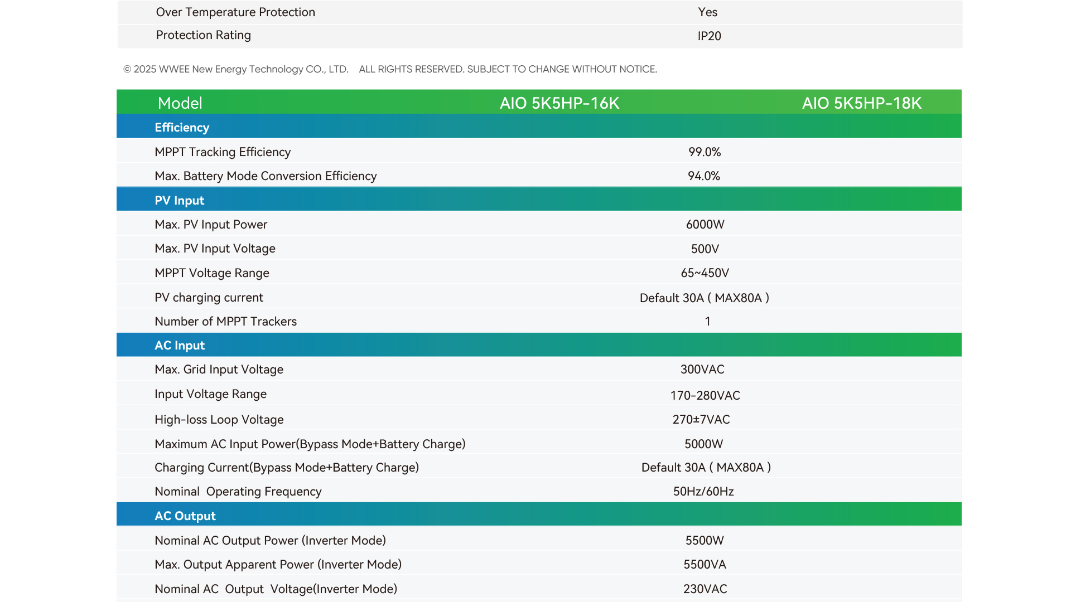Click the PV Input section header

coord(179,200)
